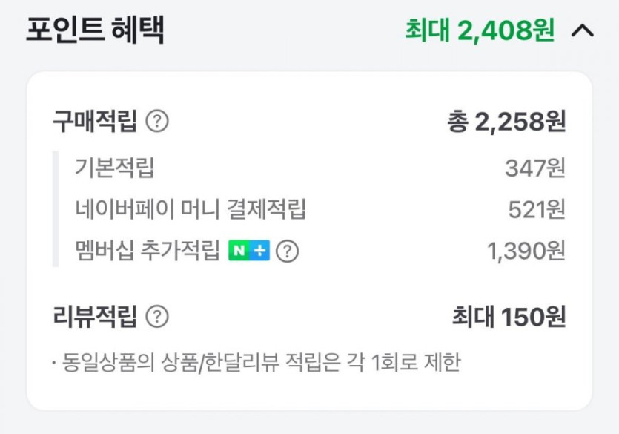
Task: Tap the 리뷰적립 label
Action: [94, 317]
